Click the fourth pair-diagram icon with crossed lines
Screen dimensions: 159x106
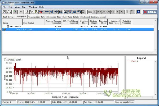click(x=61, y=12)
